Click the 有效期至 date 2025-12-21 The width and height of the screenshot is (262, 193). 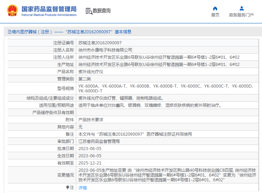tap(90, 163)
